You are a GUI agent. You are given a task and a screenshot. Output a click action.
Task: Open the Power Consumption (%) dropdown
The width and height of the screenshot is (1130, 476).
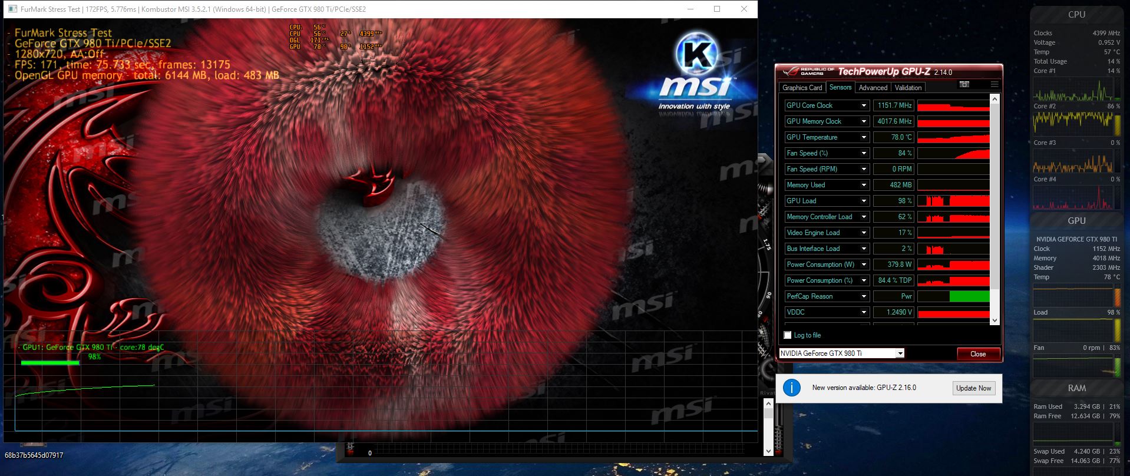pos(864,280)
